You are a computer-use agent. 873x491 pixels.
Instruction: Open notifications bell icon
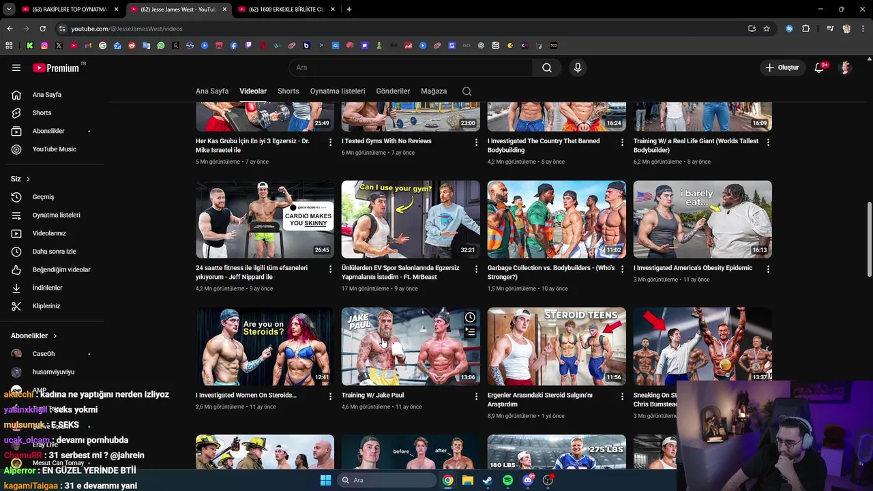coord(820,68)
